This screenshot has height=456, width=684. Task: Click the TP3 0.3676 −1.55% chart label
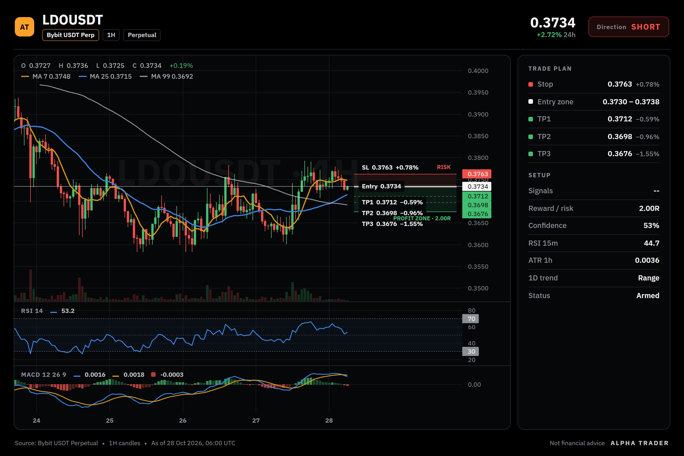click(392, 224)
